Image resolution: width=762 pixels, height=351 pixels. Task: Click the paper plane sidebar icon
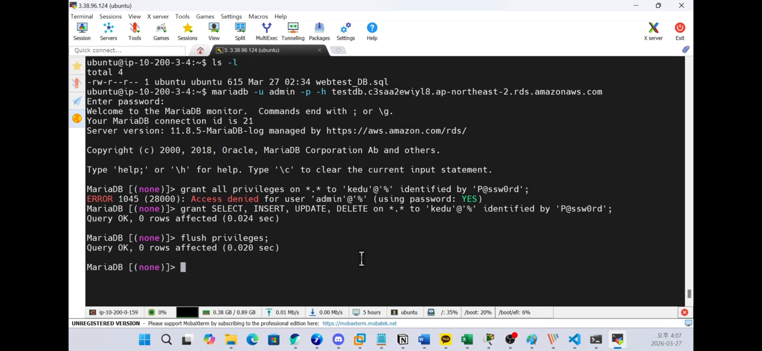(77, 101)
